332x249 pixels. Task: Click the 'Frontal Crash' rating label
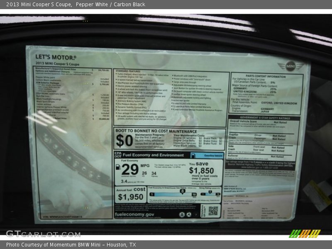[234, 136]
